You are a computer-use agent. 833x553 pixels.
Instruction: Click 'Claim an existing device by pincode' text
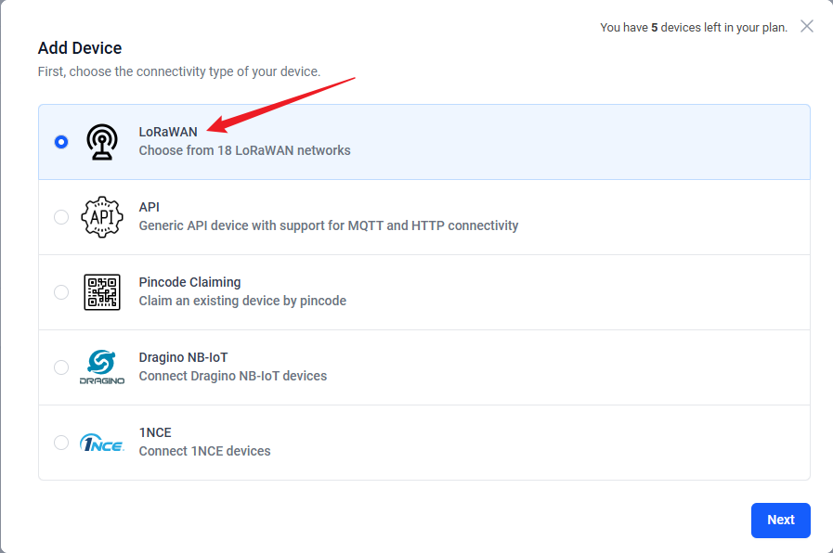pos(242,301)
